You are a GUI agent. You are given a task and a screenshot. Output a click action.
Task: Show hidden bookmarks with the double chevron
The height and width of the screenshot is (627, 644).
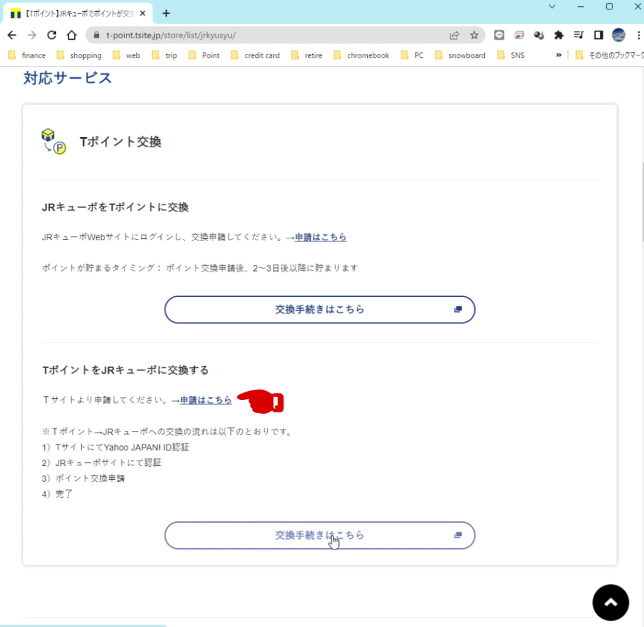point(558,55)
